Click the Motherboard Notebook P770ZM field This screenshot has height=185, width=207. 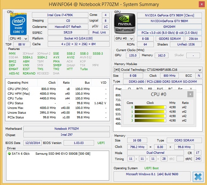(x=67, y=128)
